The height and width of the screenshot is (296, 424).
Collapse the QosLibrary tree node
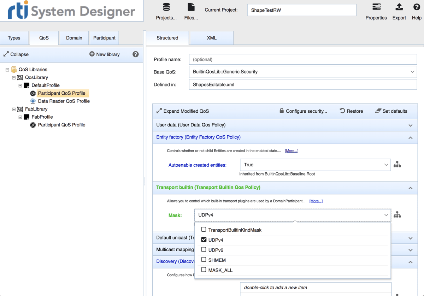coord(13,77)
